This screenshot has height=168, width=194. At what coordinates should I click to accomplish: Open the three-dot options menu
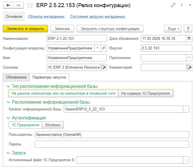coord(182,5)
